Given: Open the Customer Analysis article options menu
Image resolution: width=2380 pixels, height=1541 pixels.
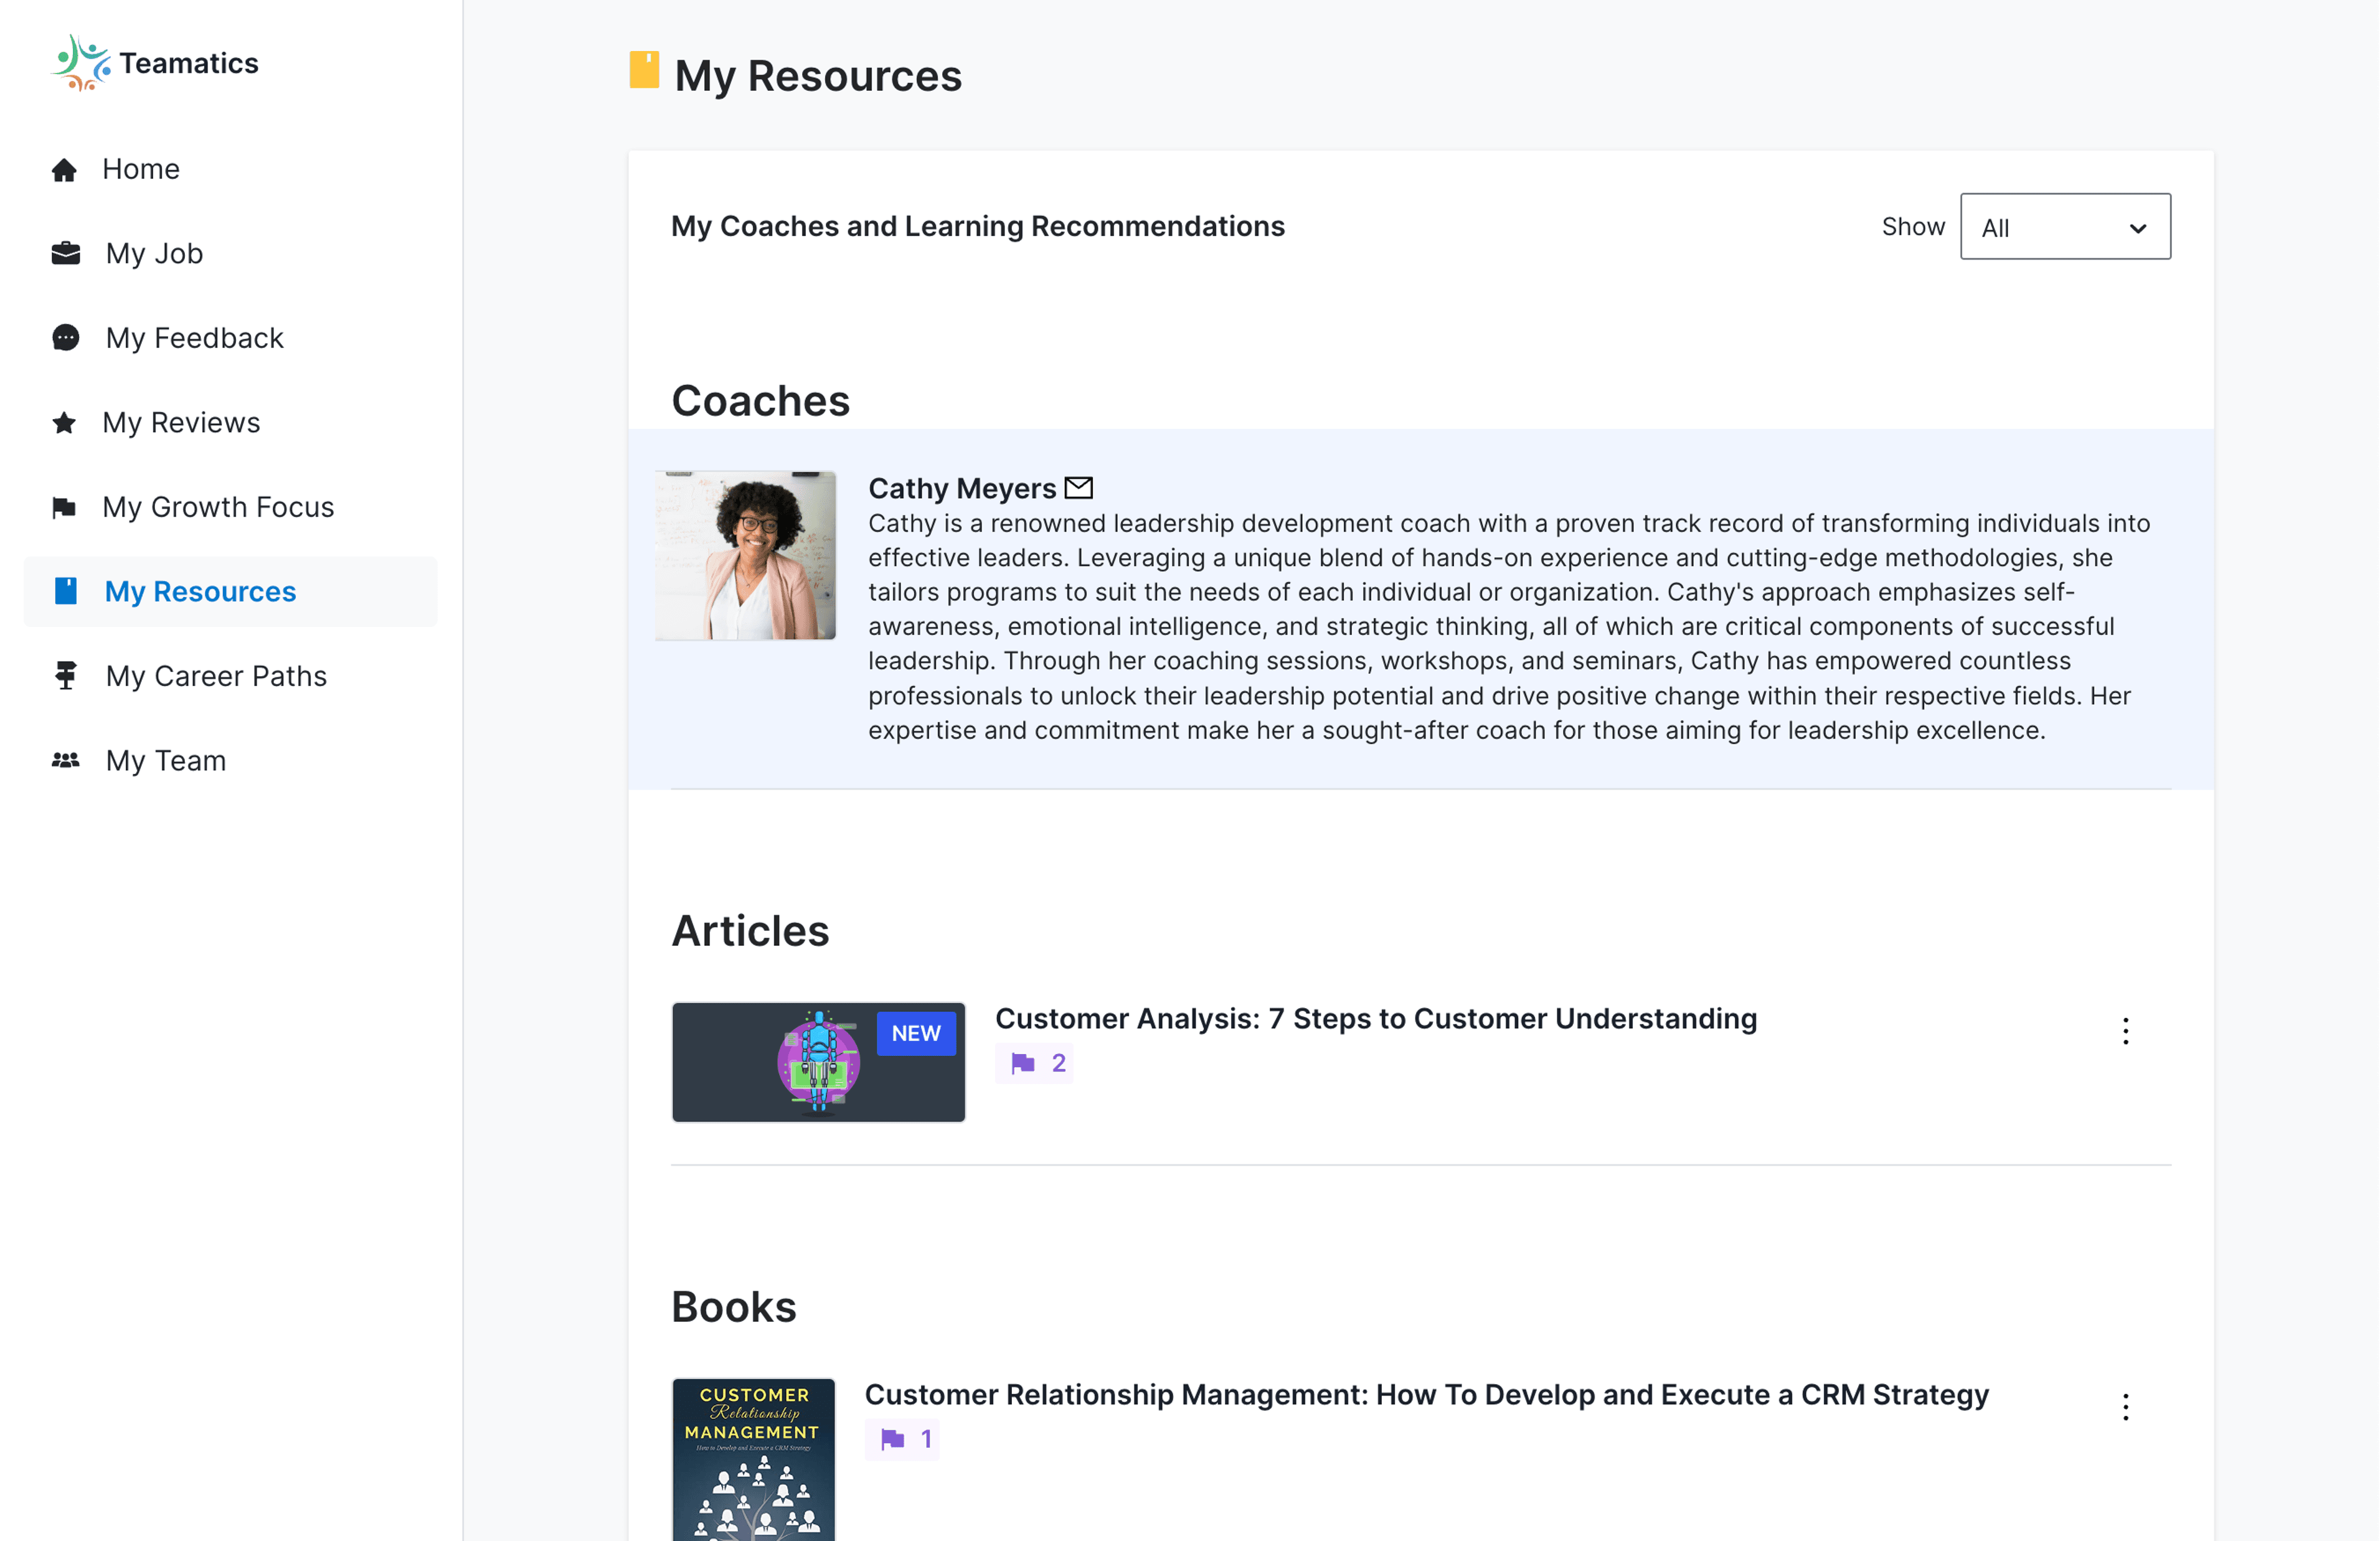Looking at the screenshot, I should (2125, 1031).
